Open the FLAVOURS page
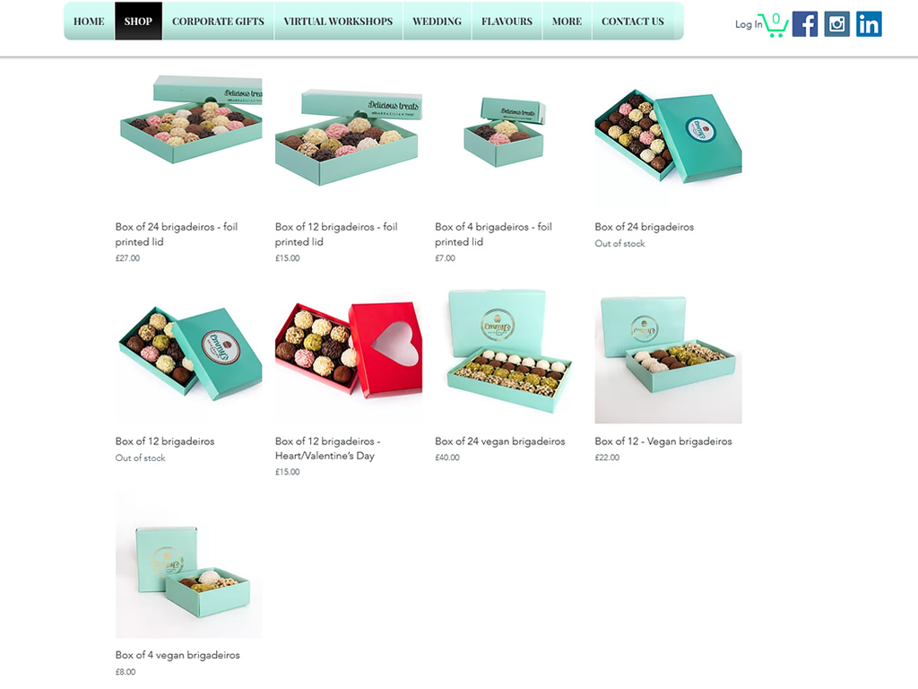The image size is (918, 689). pos(507,22)
